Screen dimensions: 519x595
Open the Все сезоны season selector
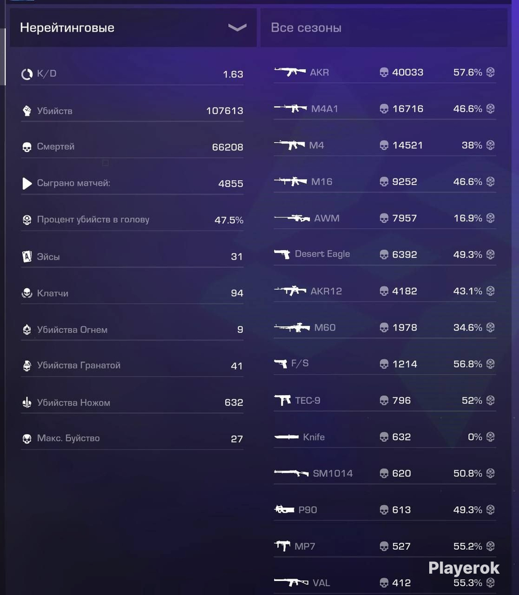(384, 28)
